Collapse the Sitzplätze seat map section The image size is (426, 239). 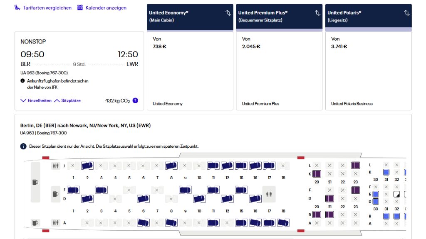click(x=67, y=101)
